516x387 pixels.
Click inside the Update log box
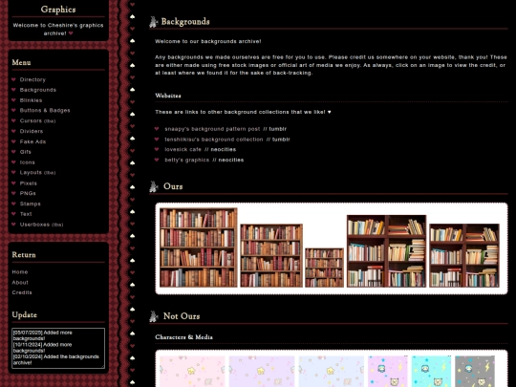pyautogui.click(x=58, y=348)
